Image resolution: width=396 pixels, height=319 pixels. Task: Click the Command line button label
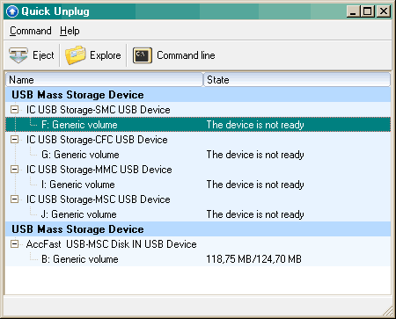[x=186, y=55]
